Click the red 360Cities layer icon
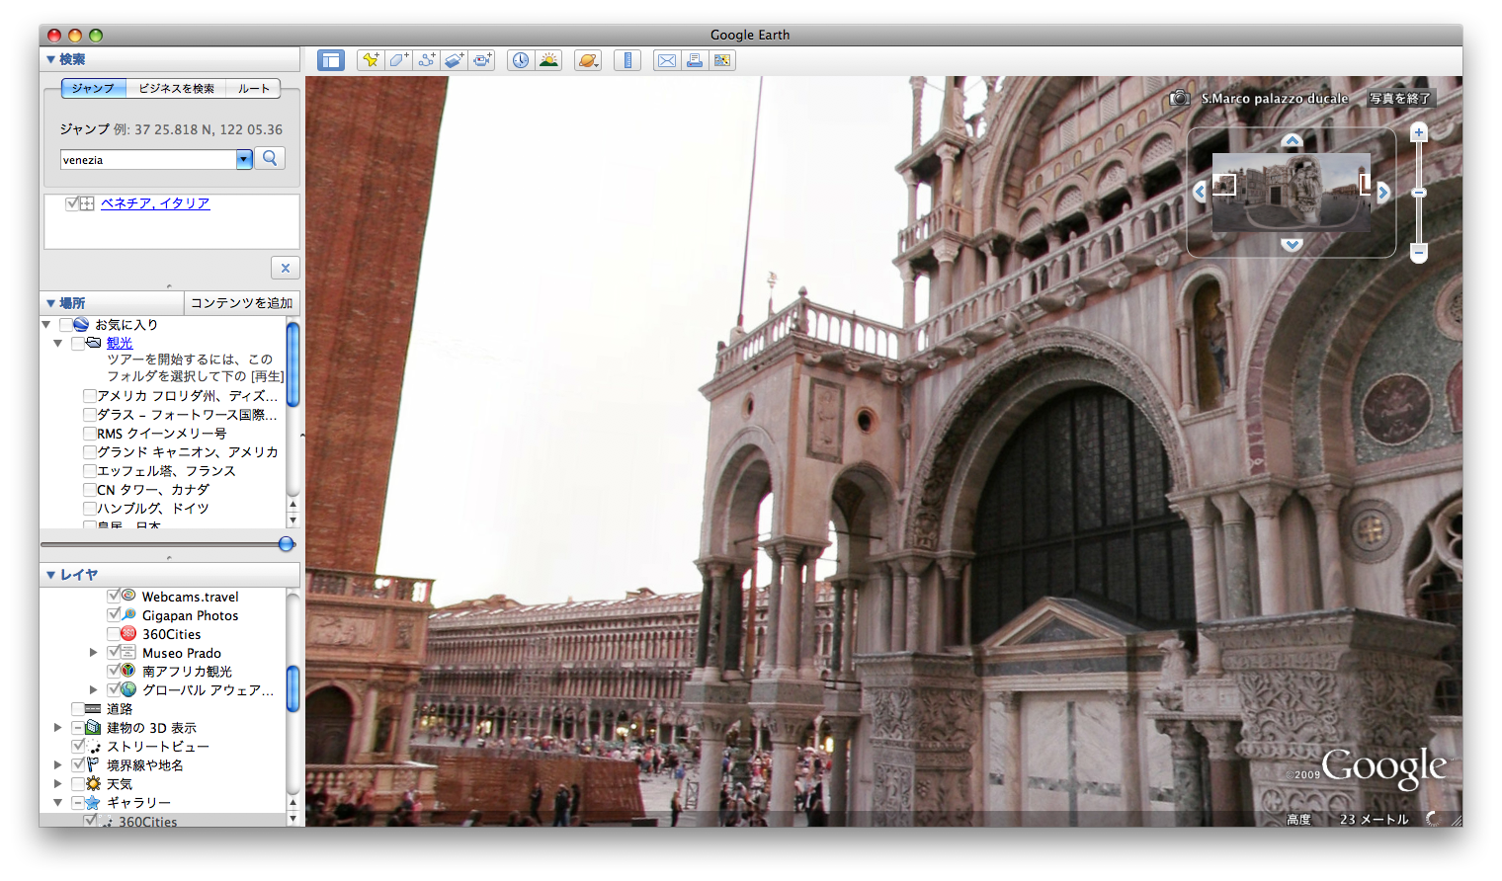The width and height of the screenshot is (1502, 881). click(128, 633)
